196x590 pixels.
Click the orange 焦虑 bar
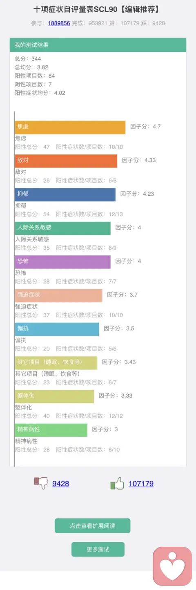click(70, 127)
